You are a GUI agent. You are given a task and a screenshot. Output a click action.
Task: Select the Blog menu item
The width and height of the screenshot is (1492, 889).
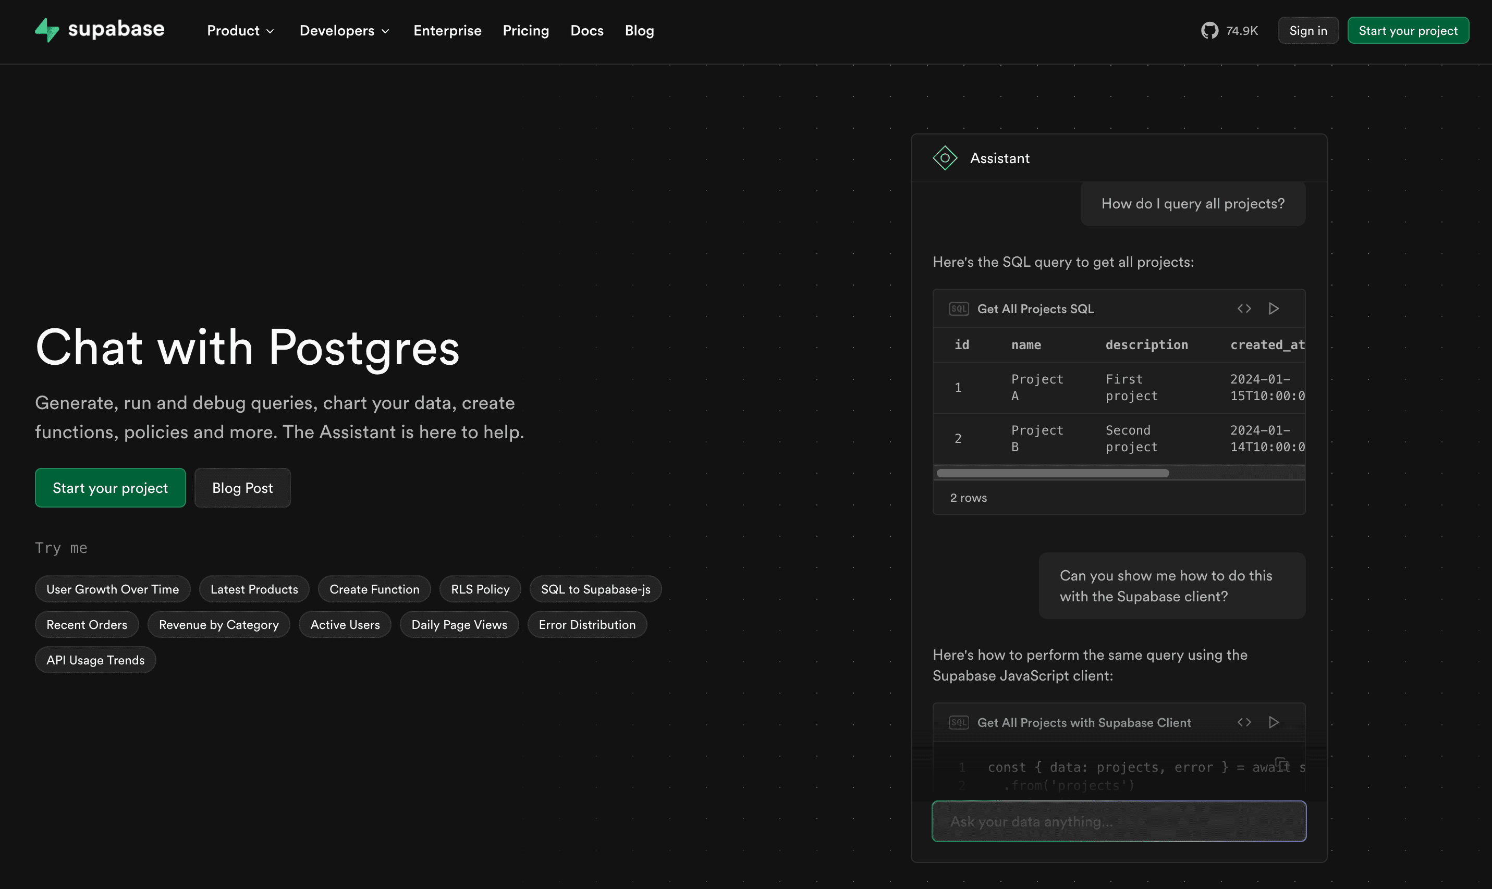click(639, 30)
